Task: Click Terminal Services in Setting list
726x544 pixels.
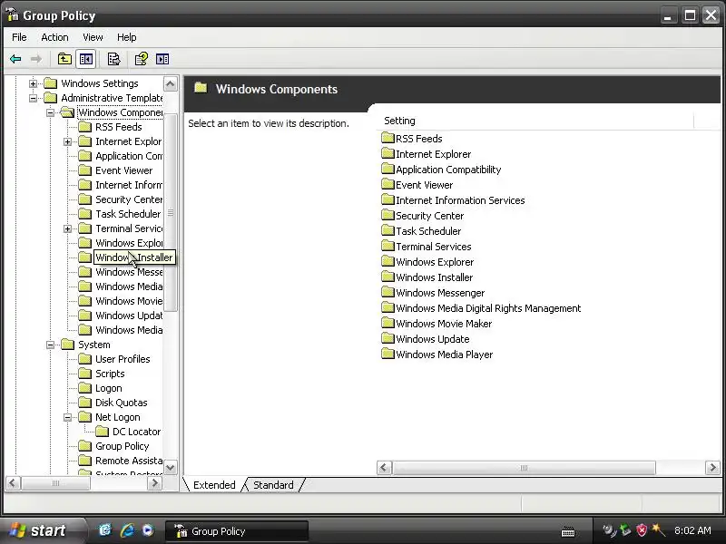Action: [434, 247]
